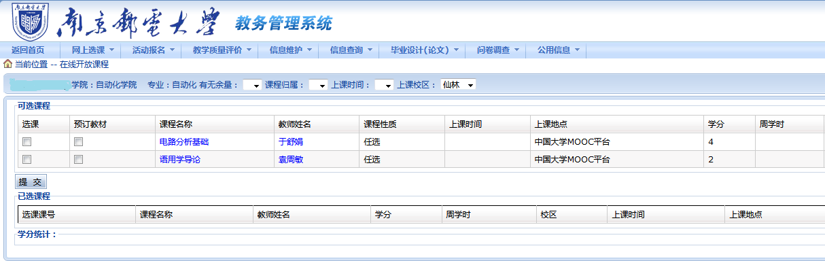825x261 pixels.
Task: Click credit value 4 for 电路分析基础
Action: (x=711, y=142)
